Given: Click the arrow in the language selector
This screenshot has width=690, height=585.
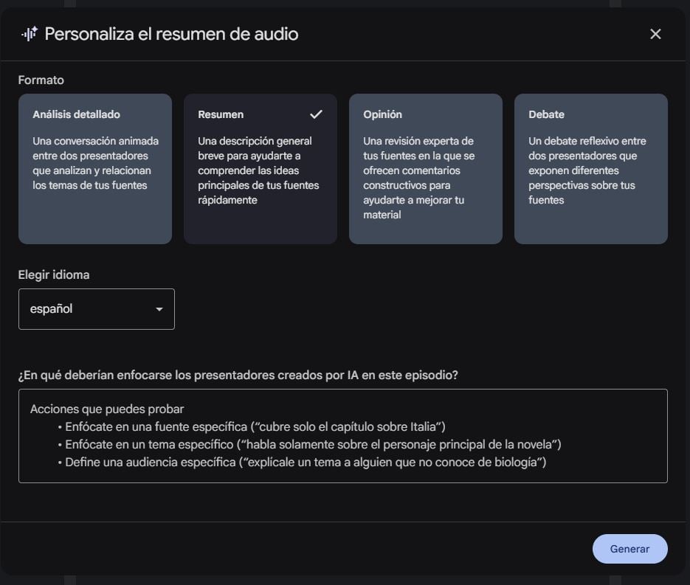Looking at the screenshot, I should point(159,309).
